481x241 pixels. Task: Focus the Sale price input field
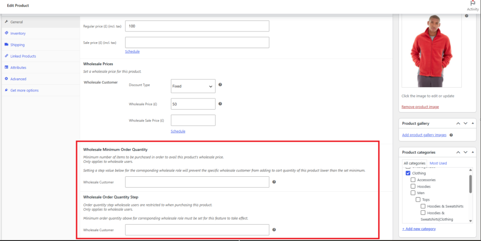click(197, 43)
